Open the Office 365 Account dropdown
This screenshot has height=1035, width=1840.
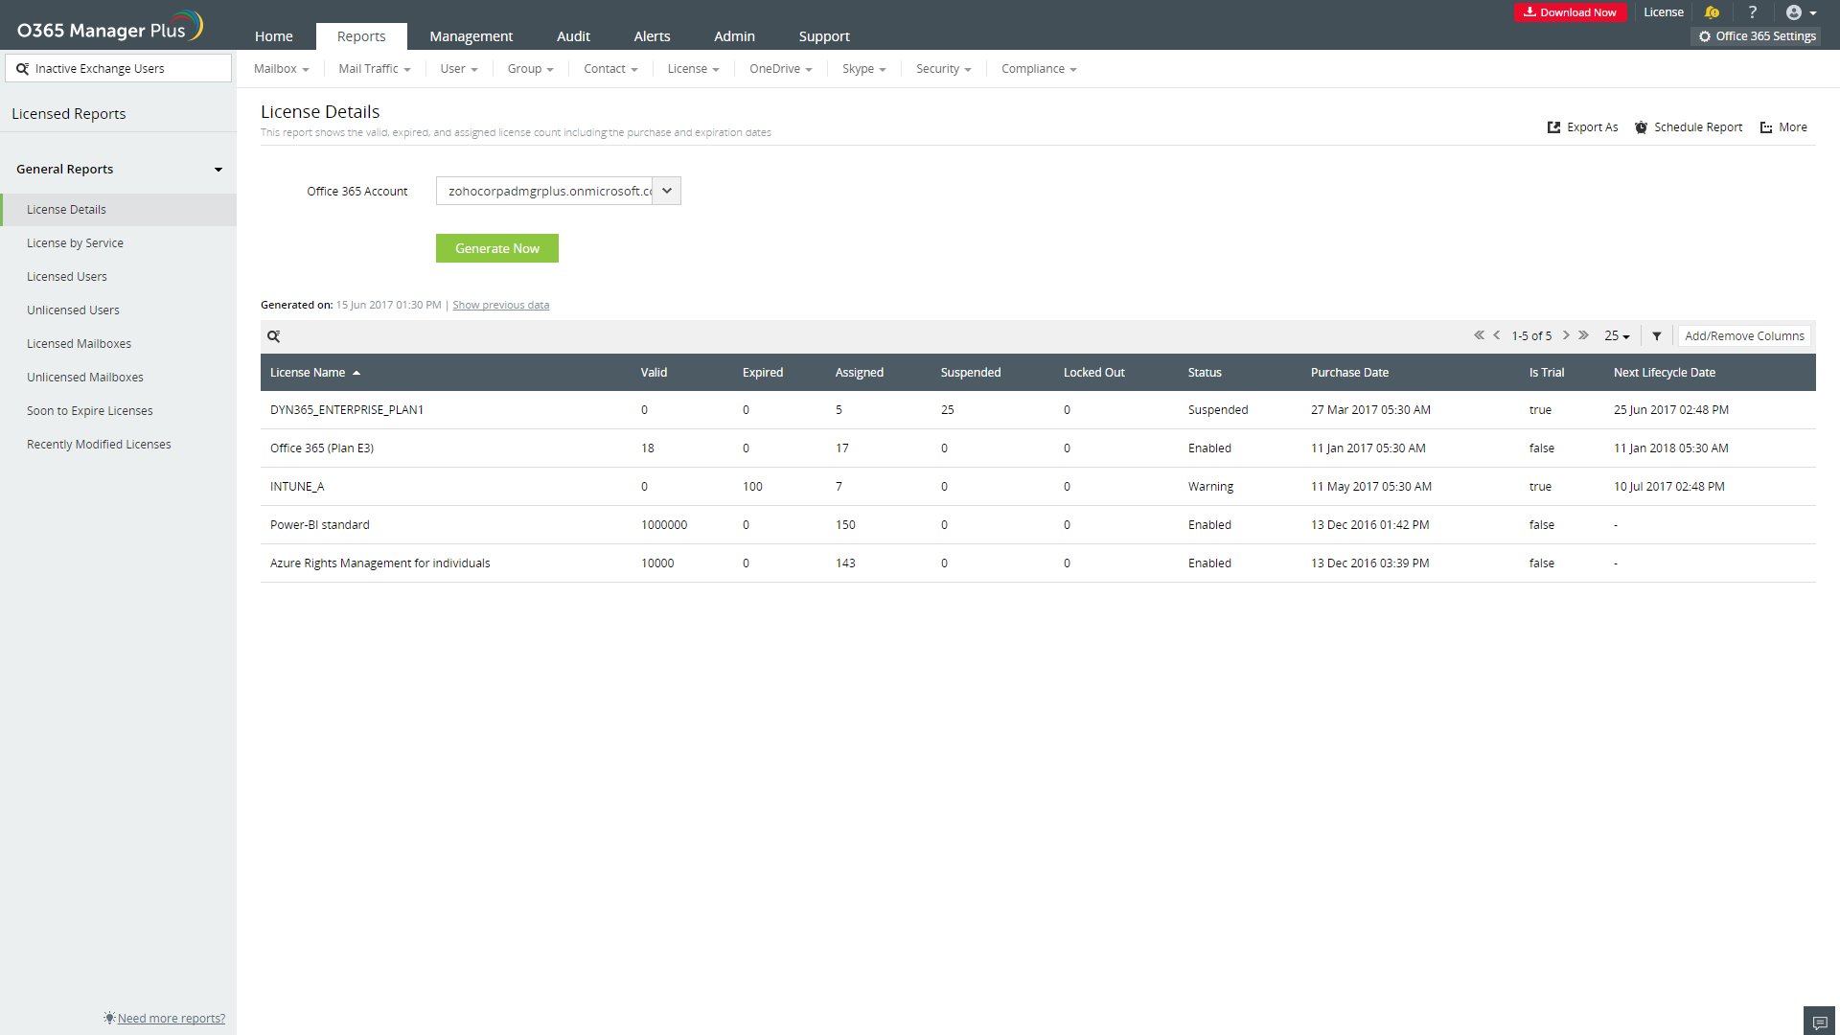click(558, 191)
